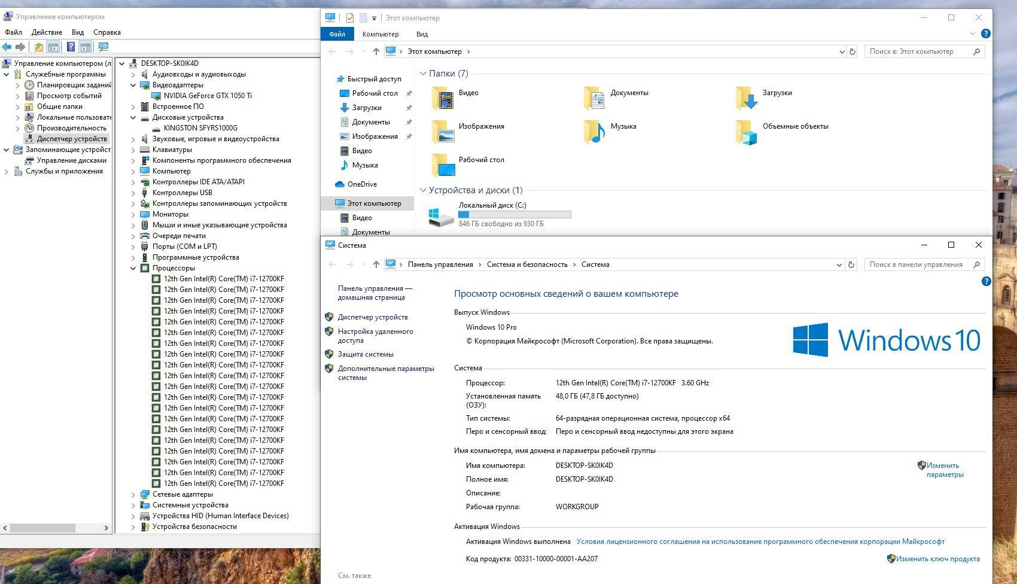Open the Видео folder icon under Папки
The width and height of the screenshot is (1017, 584).
[443, 98]
